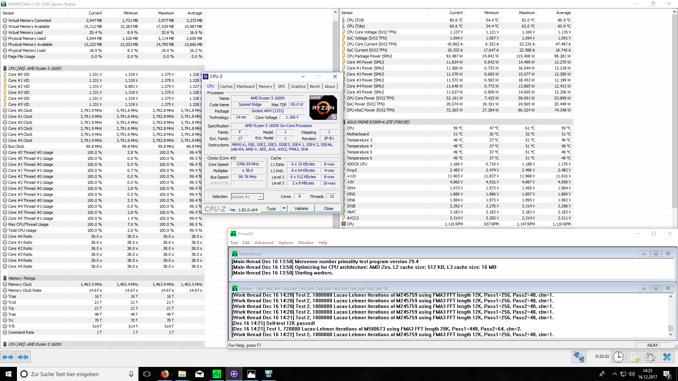678x381 pixels.
Task: Open the Advanced menu in Prime95
Action: [x=264, y=243]
